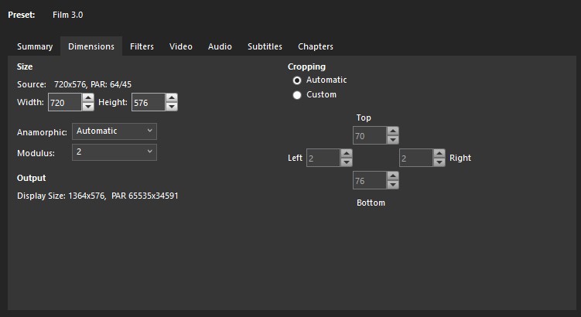Image resolution: width=581 pixels, height=317 pixels.
Task: Click the Width input field
Action: tap(65, 102)
